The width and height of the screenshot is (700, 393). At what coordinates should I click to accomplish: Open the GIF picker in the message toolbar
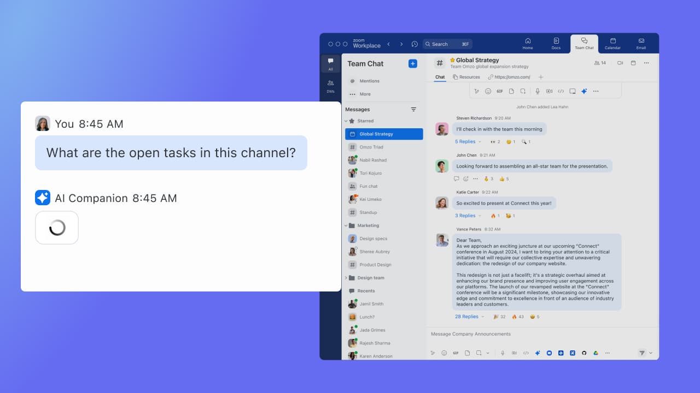click(499, 91)
